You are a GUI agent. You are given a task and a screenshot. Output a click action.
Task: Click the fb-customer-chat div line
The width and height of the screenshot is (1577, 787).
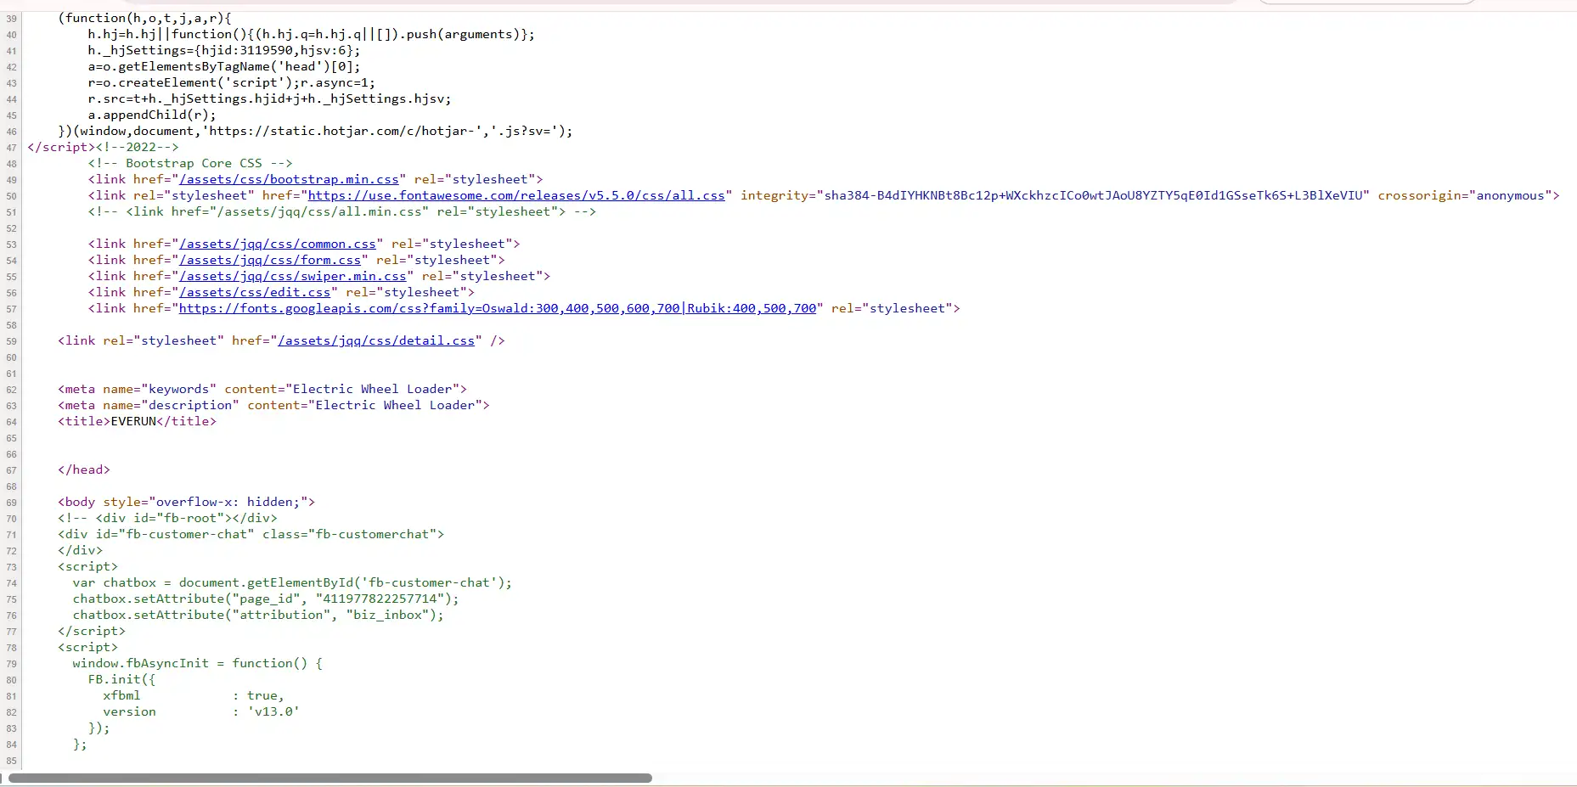(250, 534)
